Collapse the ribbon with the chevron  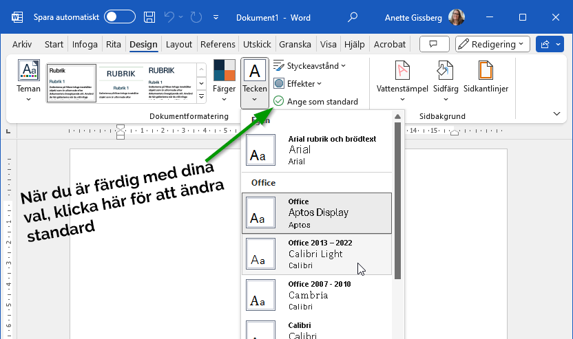click(x=556, y=113)
